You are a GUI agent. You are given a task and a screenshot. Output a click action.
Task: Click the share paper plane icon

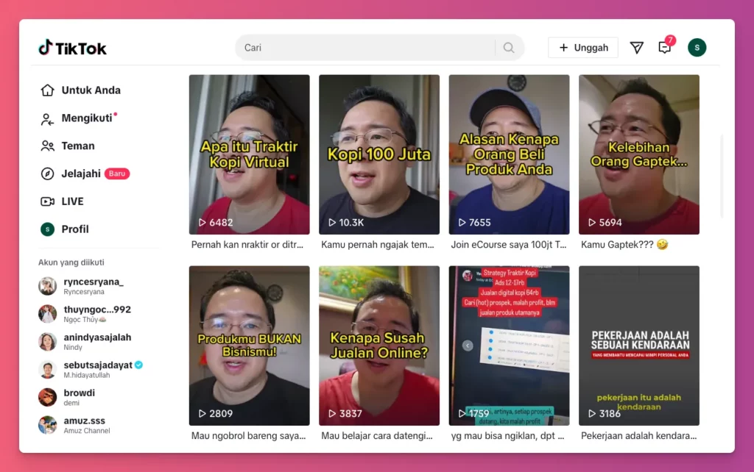[x=636, y=47]
